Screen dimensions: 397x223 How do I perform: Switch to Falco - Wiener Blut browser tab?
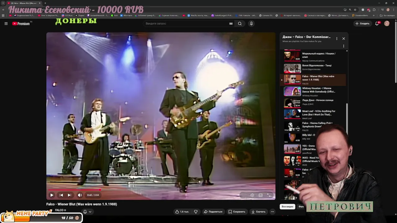point(24,3)
